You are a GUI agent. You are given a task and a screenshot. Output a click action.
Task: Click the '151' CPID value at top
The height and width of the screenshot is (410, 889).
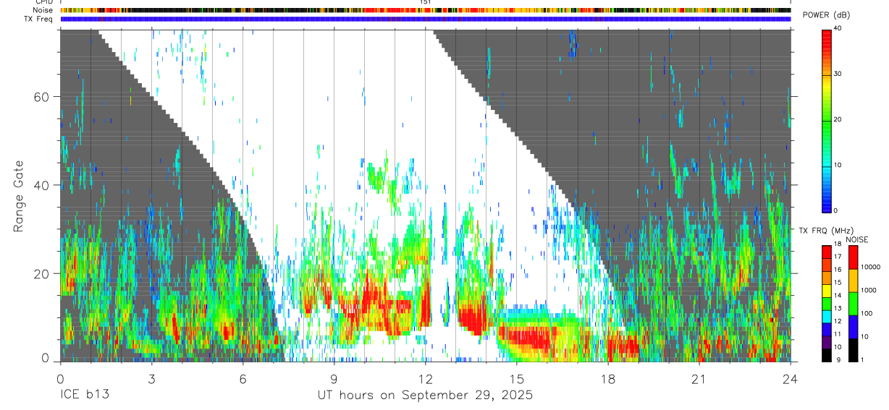pos(426,2)
